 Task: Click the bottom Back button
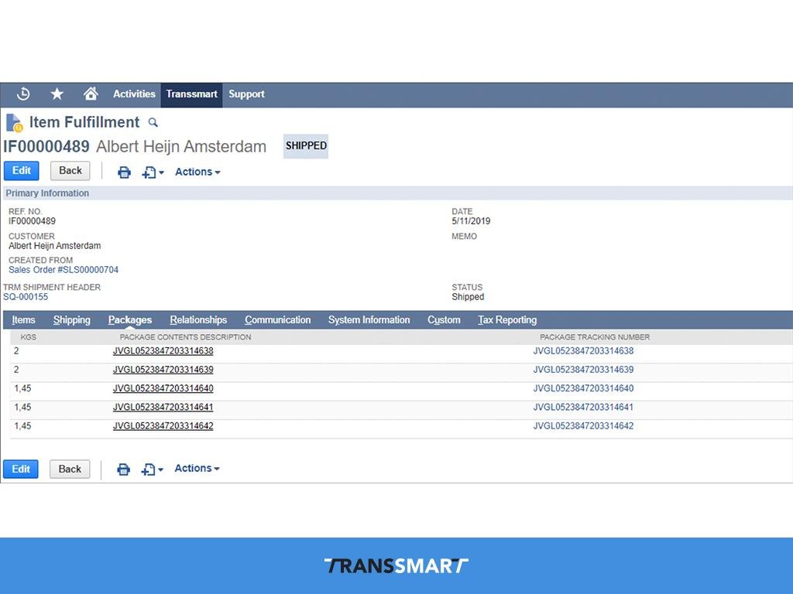click(x=70, y=469)
